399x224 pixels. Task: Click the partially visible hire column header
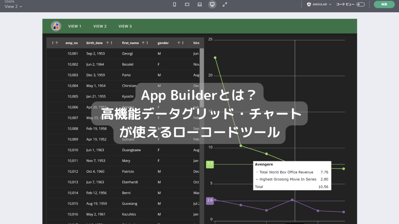(196, 43)
